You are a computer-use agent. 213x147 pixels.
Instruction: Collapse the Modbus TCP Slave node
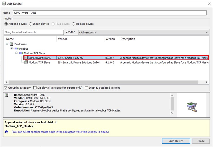click(x=16, y=53)
